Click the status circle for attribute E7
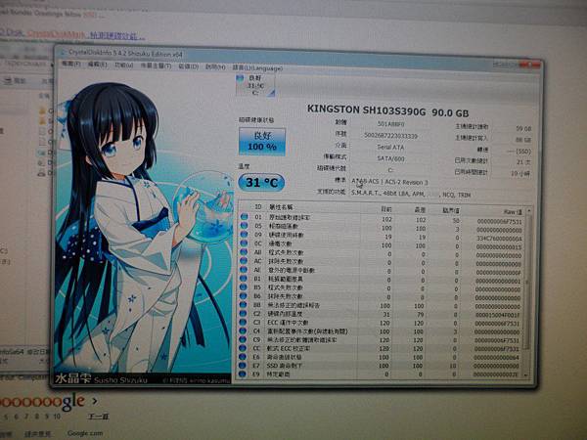 click(243, 365)
